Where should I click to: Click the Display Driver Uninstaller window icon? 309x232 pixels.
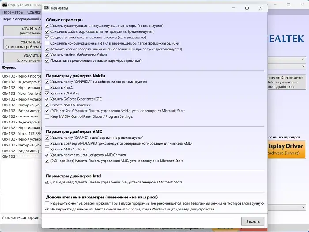tap(4, 5)
